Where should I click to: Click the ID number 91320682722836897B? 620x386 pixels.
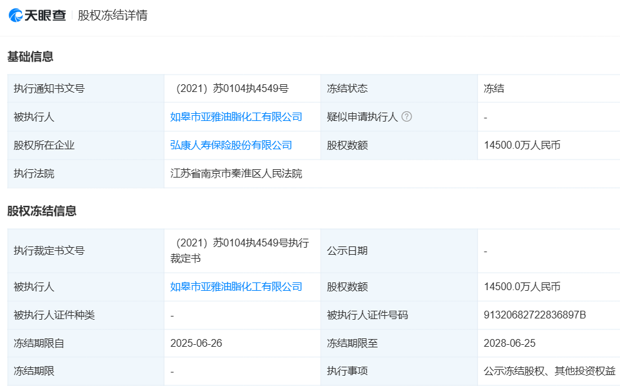(x=535, y=315)
